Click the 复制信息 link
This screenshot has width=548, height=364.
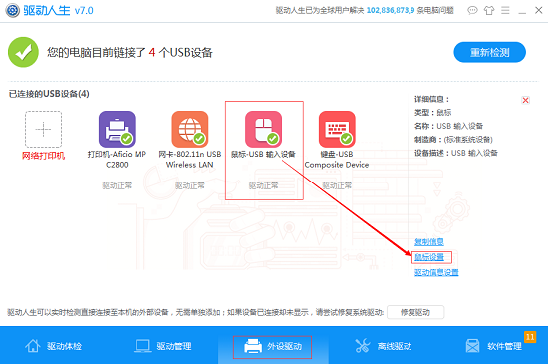429,242
